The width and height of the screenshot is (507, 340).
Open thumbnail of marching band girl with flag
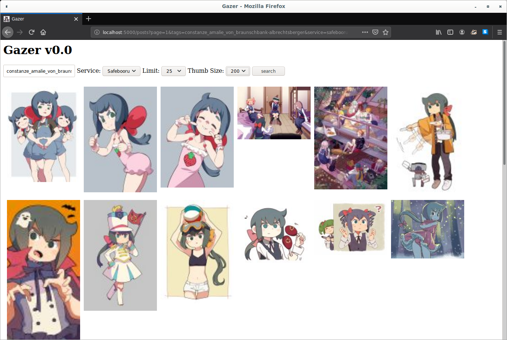120,255
